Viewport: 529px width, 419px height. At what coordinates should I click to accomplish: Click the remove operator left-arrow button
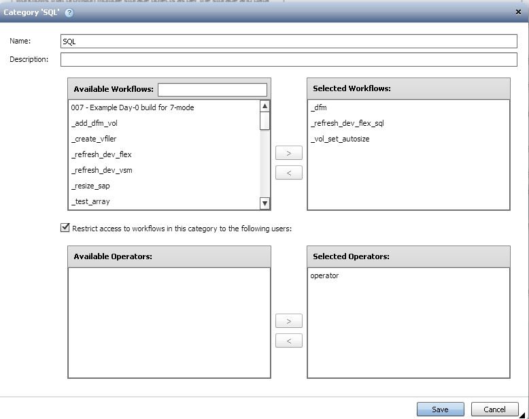(289, 341)
